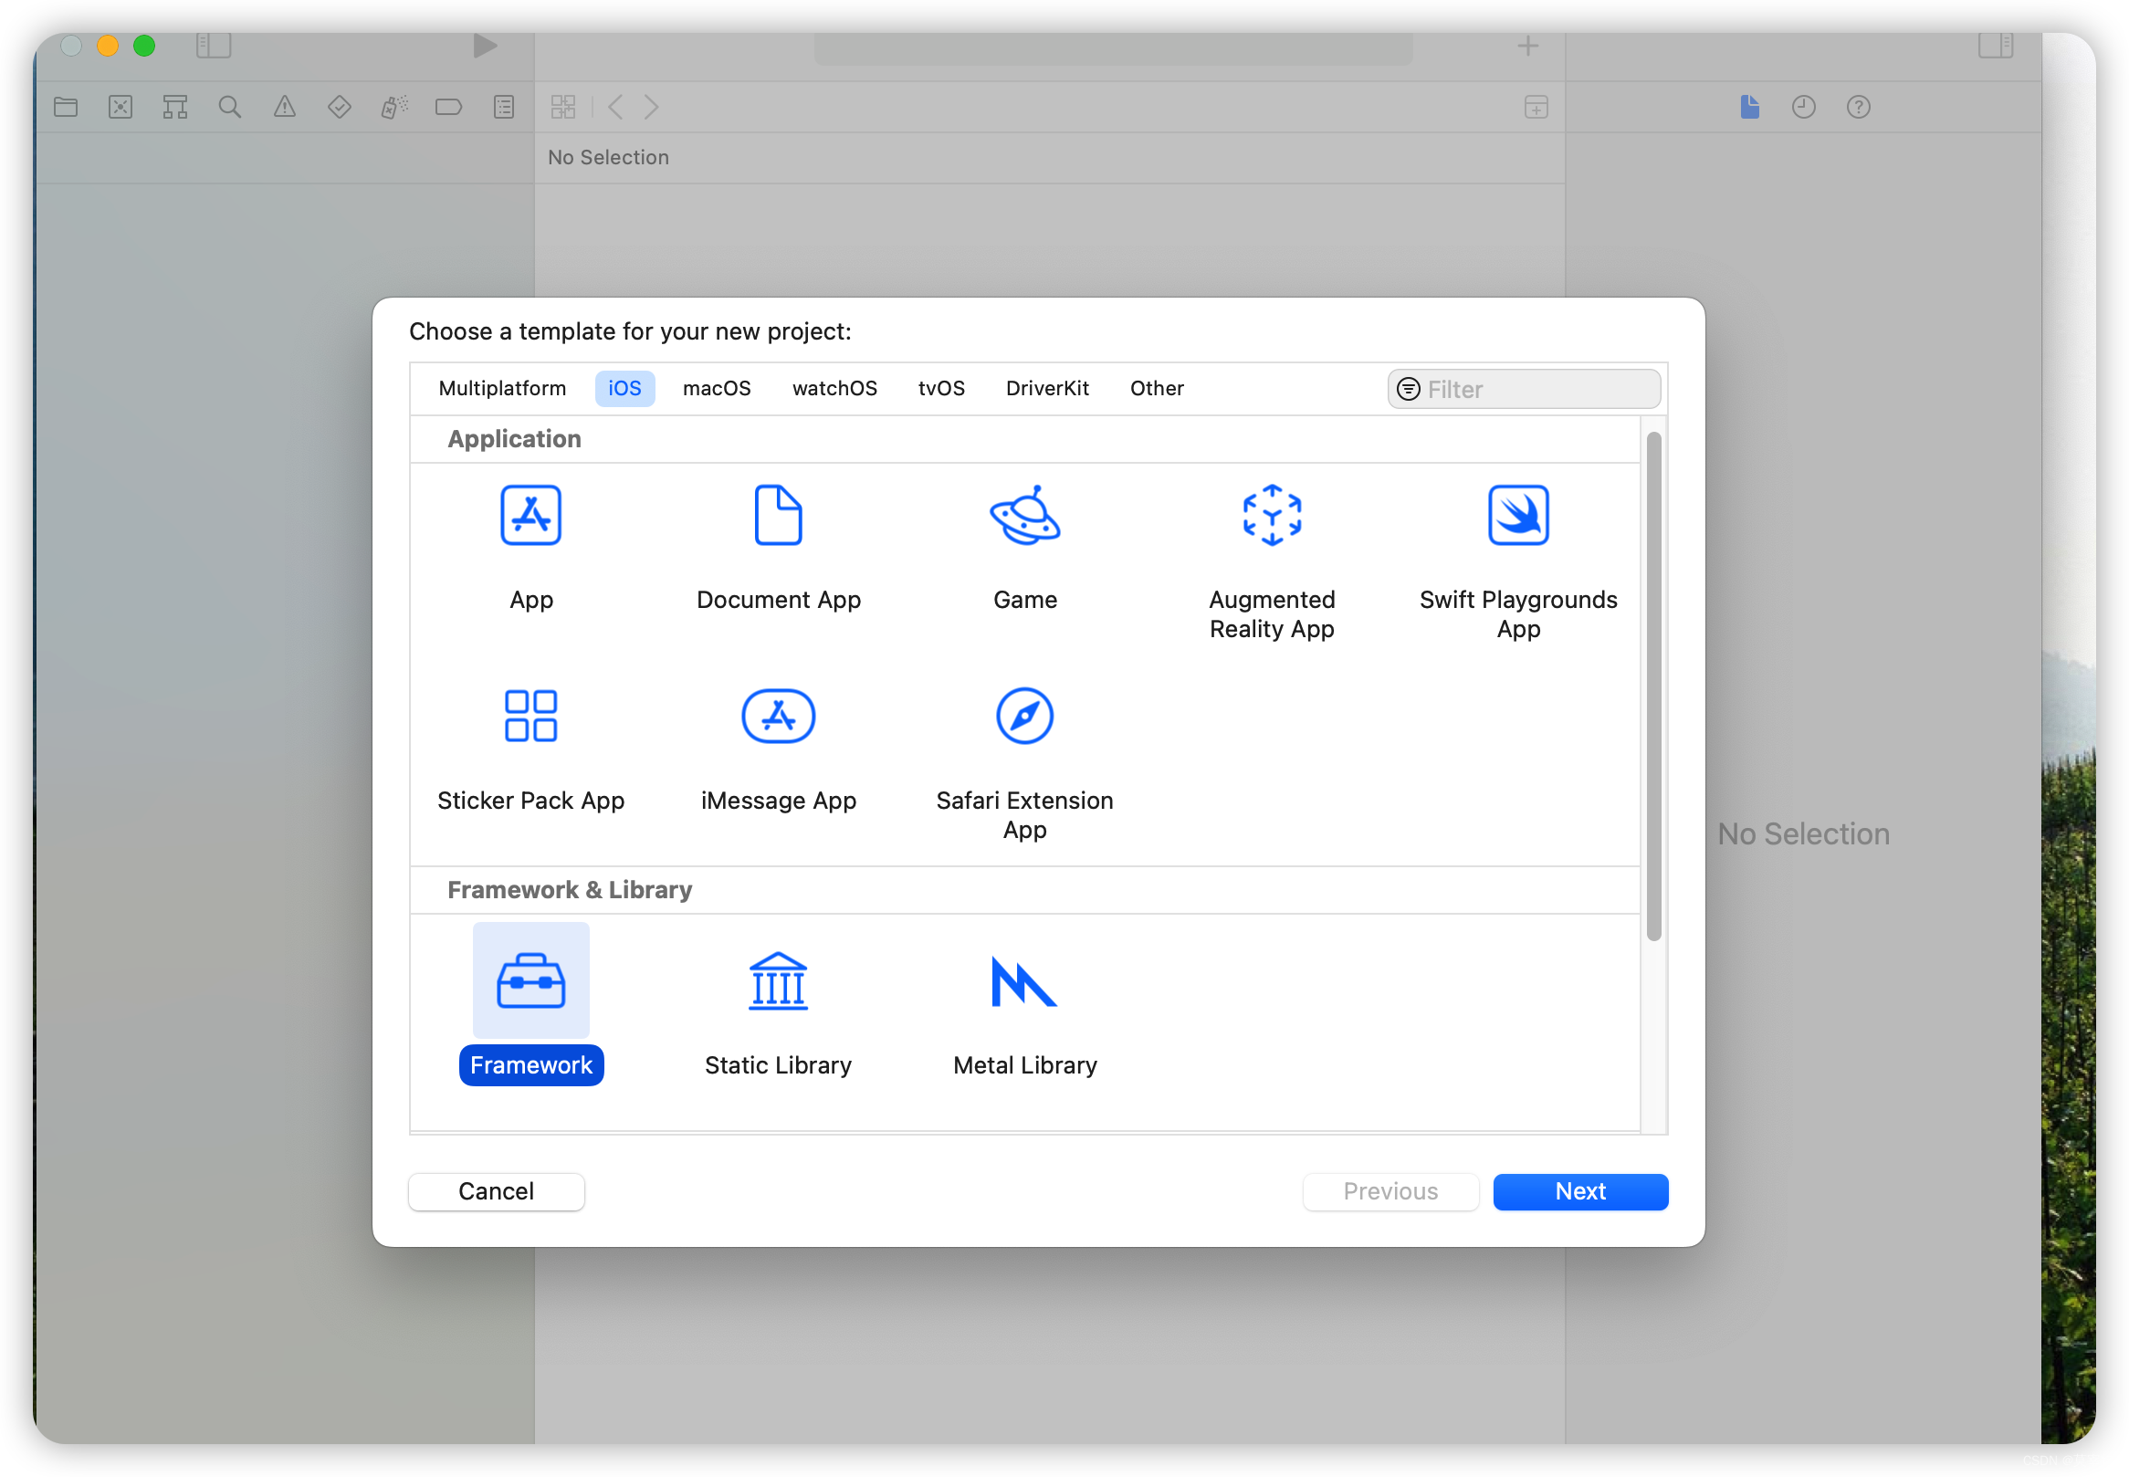Select the App template icon

530,516
